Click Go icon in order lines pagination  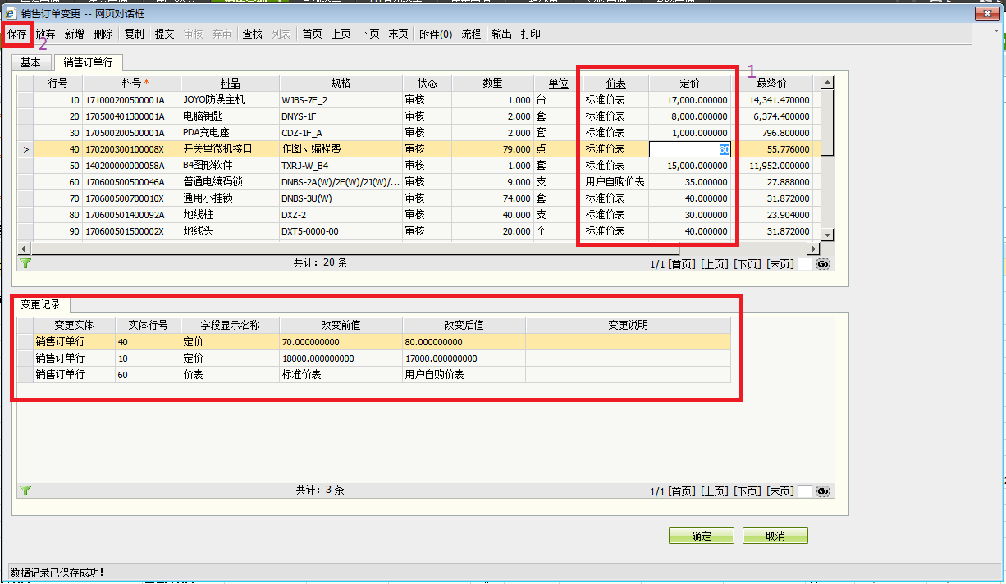(823, 264)
